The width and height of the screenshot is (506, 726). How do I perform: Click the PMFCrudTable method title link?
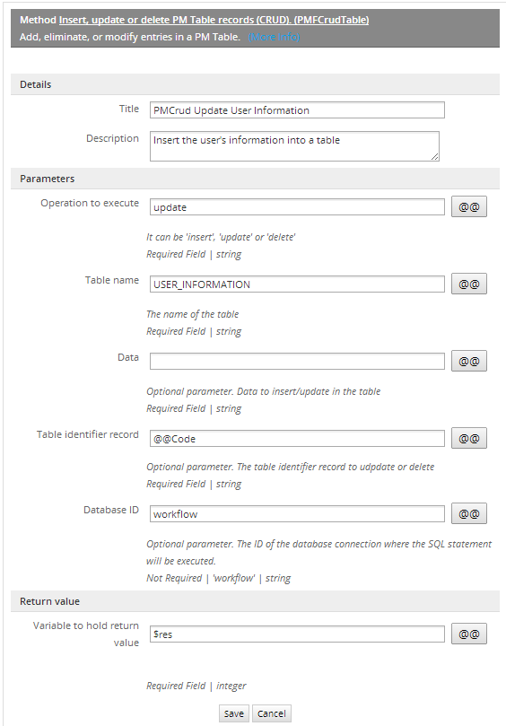[214, 20]
